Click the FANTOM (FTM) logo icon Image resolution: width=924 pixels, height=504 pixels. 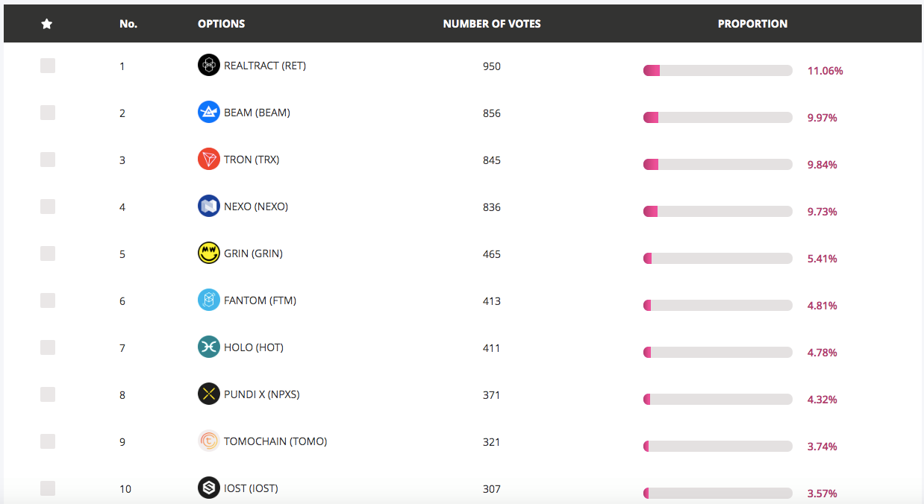pos(208,300)
